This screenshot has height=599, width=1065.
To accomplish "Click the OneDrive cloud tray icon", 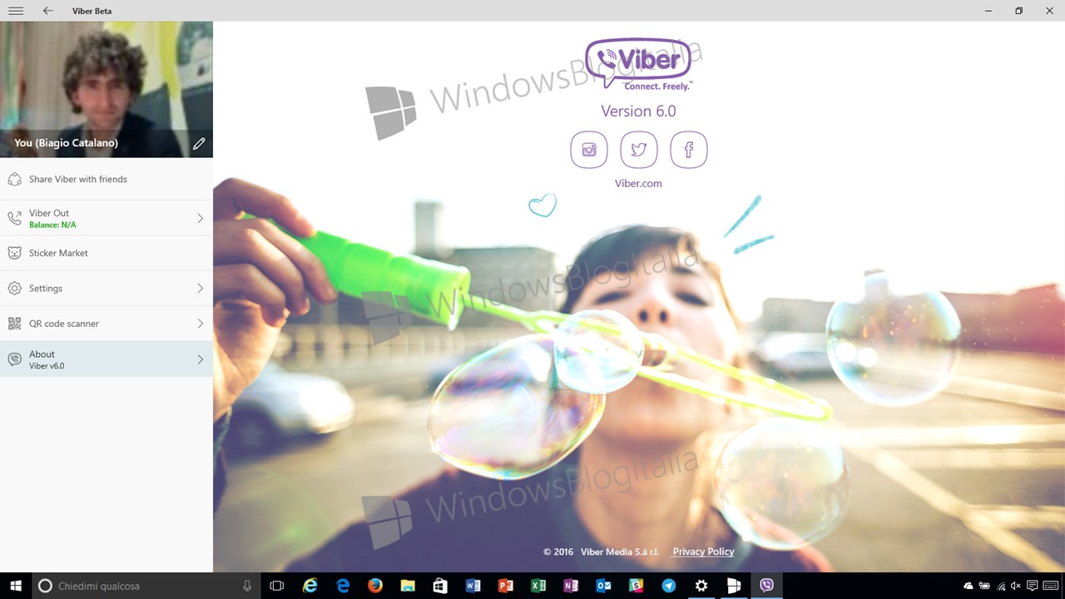I will 968,586.
